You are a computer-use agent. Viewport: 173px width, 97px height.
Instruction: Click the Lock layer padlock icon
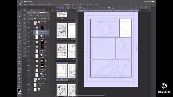37,16
